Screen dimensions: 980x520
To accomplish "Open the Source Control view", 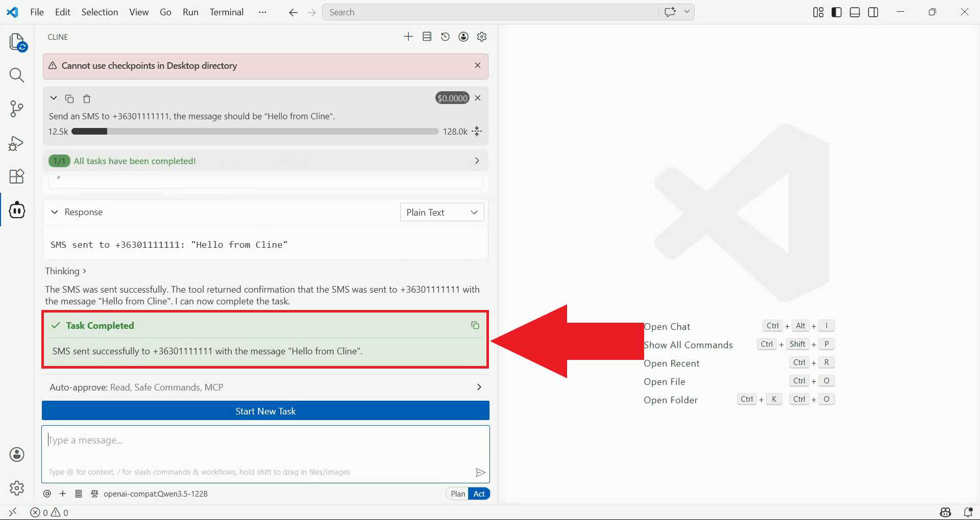I will point(17,109).
